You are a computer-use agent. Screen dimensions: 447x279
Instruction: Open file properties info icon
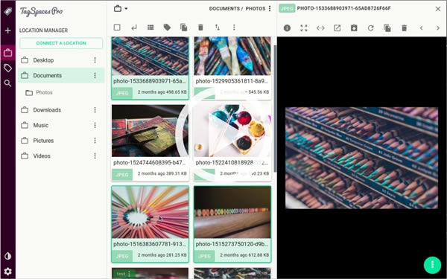tap(287, 28)
